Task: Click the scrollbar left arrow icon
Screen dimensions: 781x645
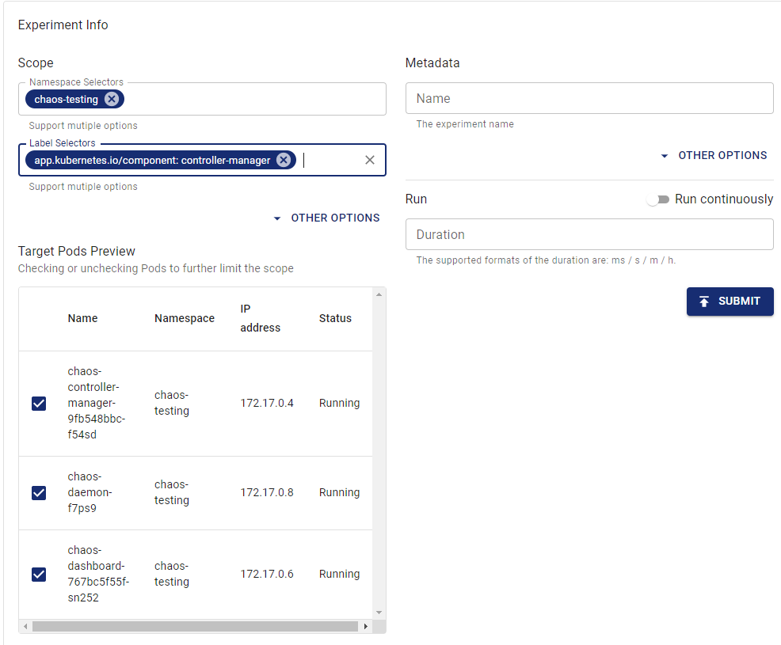Action: click(25, 626)
